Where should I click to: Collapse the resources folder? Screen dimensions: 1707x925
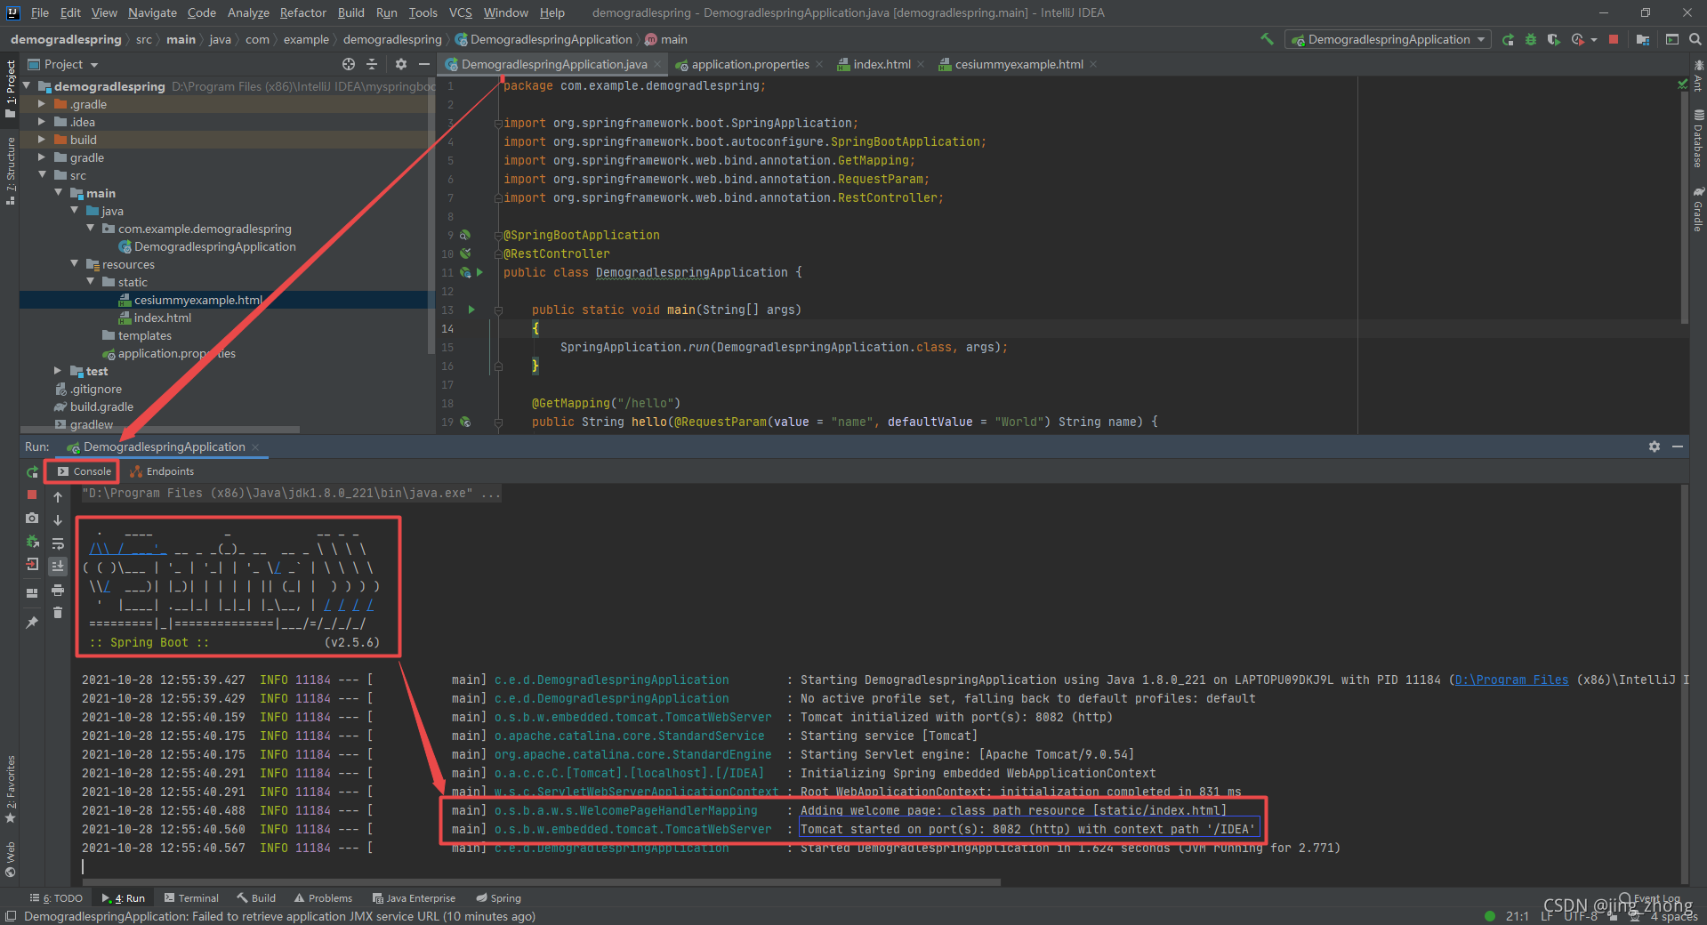point(74,264)
